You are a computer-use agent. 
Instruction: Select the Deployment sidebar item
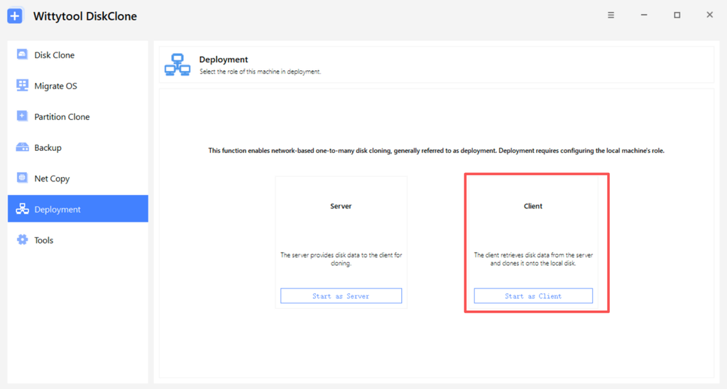(78, 208)
